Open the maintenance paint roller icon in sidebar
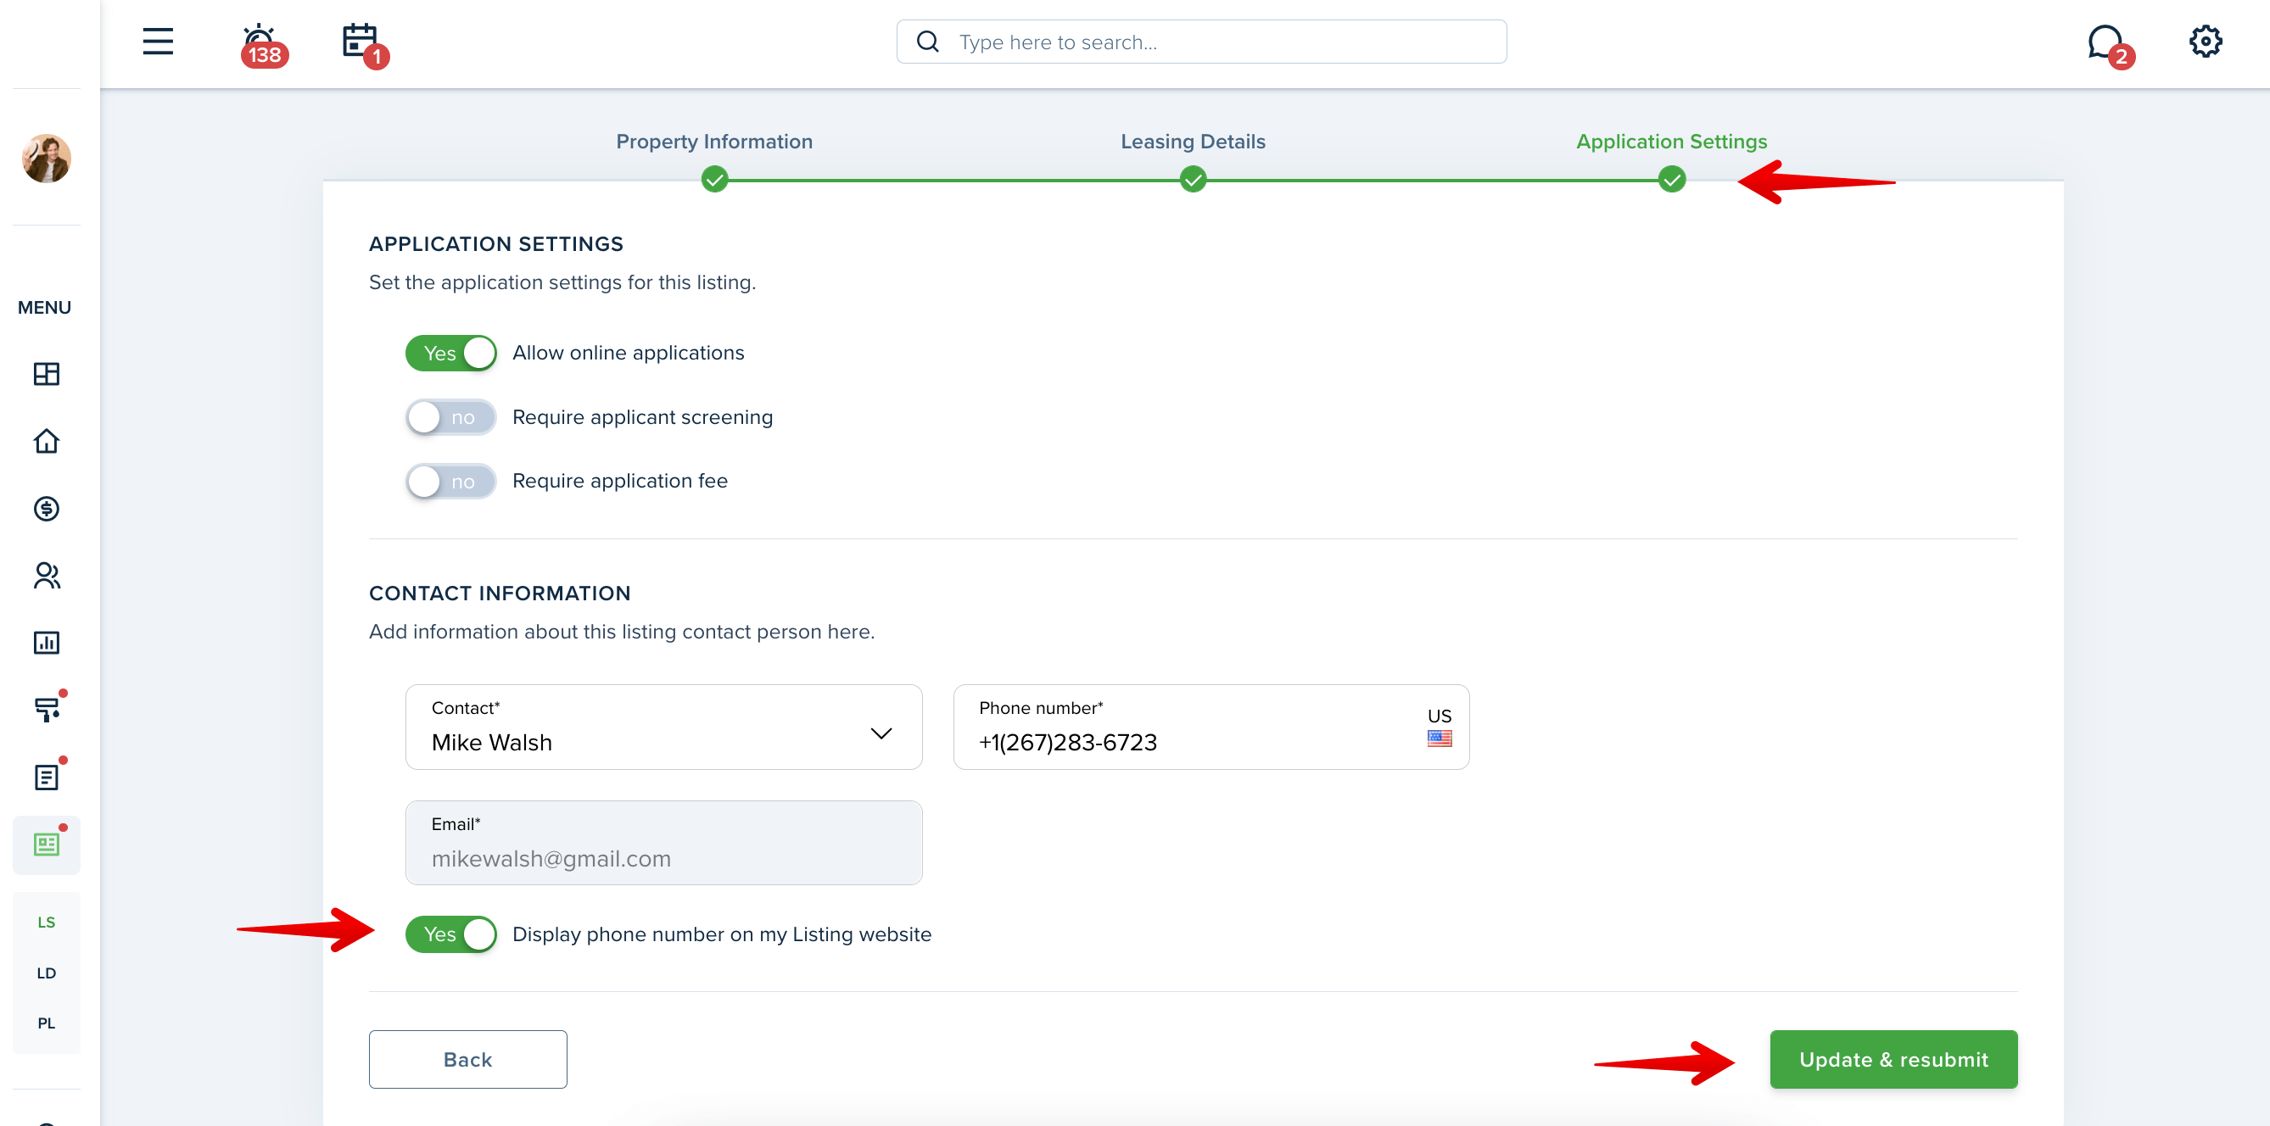2270x1126 pixels. [x=48, y=707]
